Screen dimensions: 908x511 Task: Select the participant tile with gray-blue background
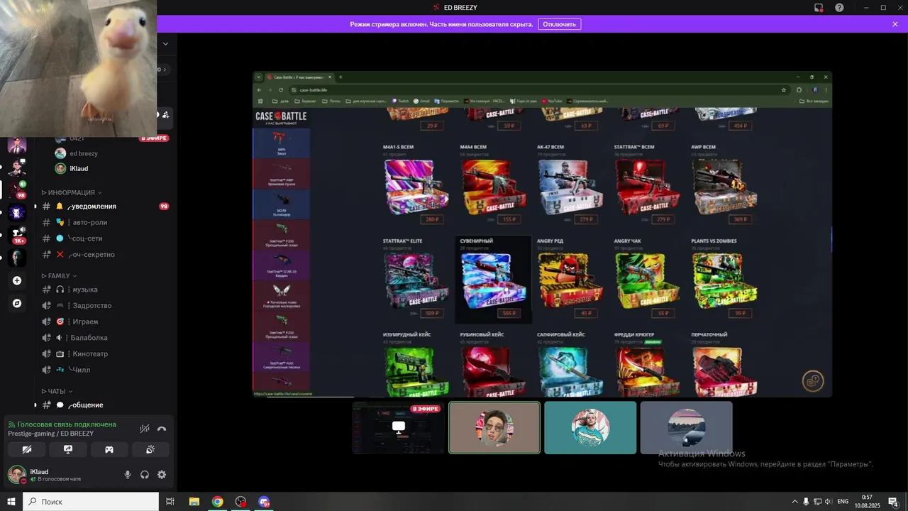point(686,428)
